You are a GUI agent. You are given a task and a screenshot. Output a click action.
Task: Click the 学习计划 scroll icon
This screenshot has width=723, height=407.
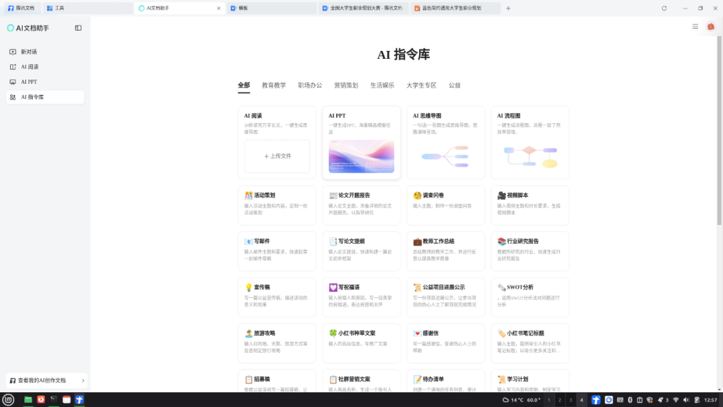[x=501, y=380]
